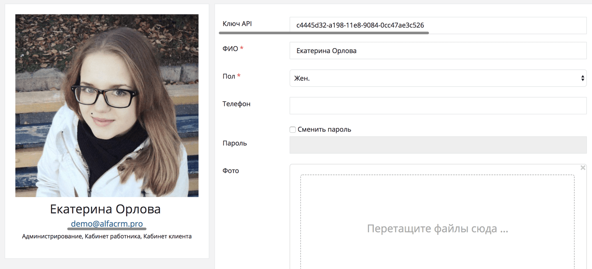The height and width of the screenshot is (269, 592).
Task: Click the Ключ API label
Action: pos(237,24)
